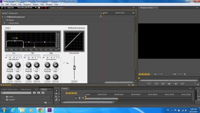Open the Edit menu
The height and width of the screenshot is (113, 200).
click(7, 4)
